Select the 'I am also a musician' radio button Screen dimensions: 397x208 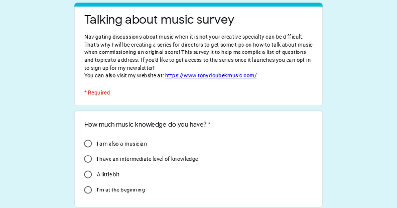click(x=88, y=144)
